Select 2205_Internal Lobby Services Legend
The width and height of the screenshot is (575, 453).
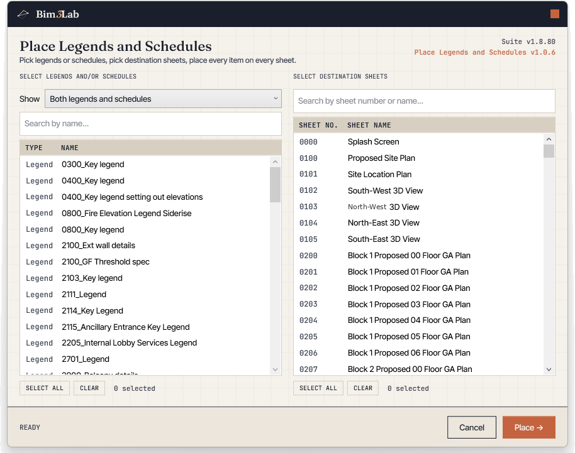pos(145,343)
